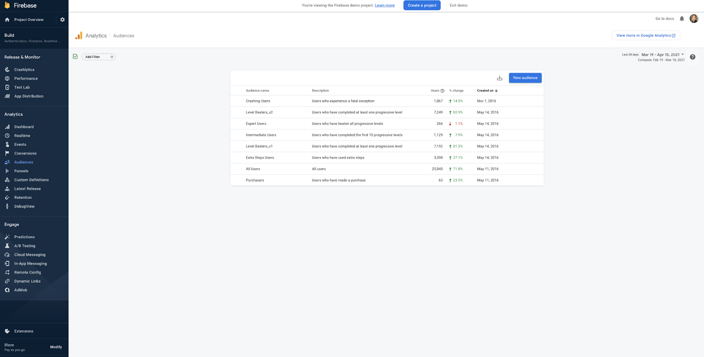704x357 pixels.
Task: Click the notifications bell icon
Action: tap(682, 18)
